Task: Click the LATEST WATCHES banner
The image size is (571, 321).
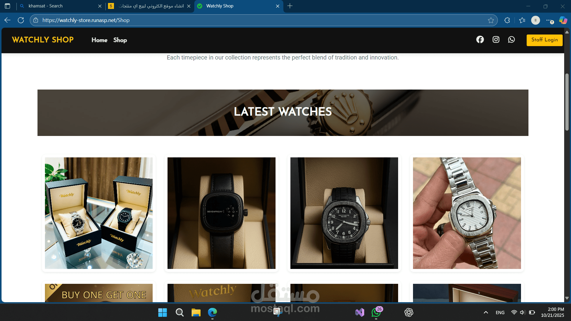Action: click(283, 113)
